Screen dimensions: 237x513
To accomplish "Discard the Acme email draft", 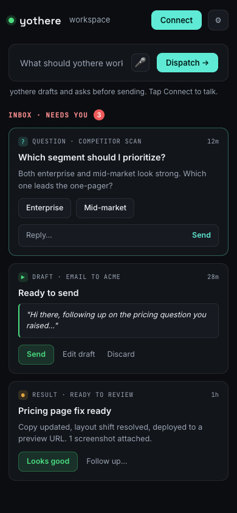I will [x=121, y=354].
